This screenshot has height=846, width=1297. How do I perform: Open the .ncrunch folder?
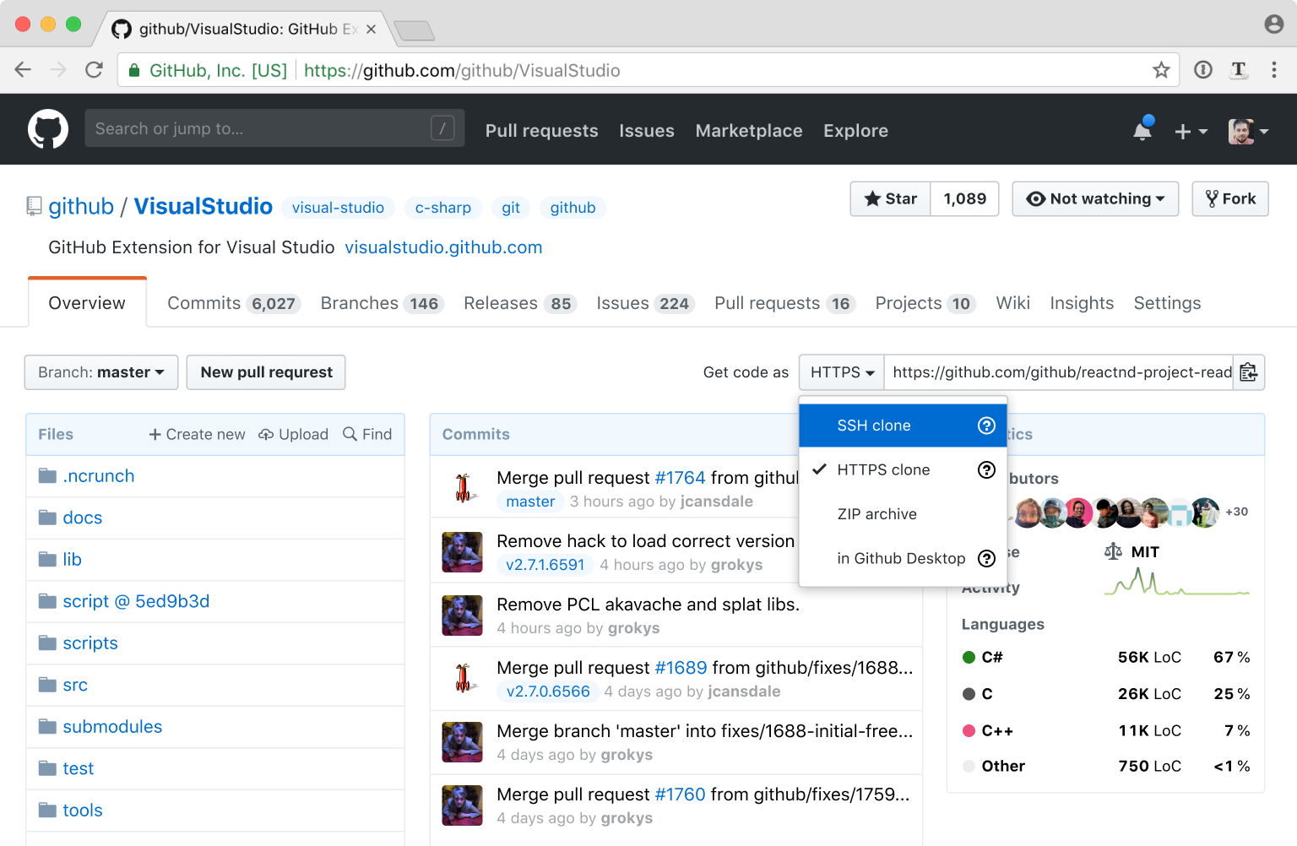(x=98, y=476)
